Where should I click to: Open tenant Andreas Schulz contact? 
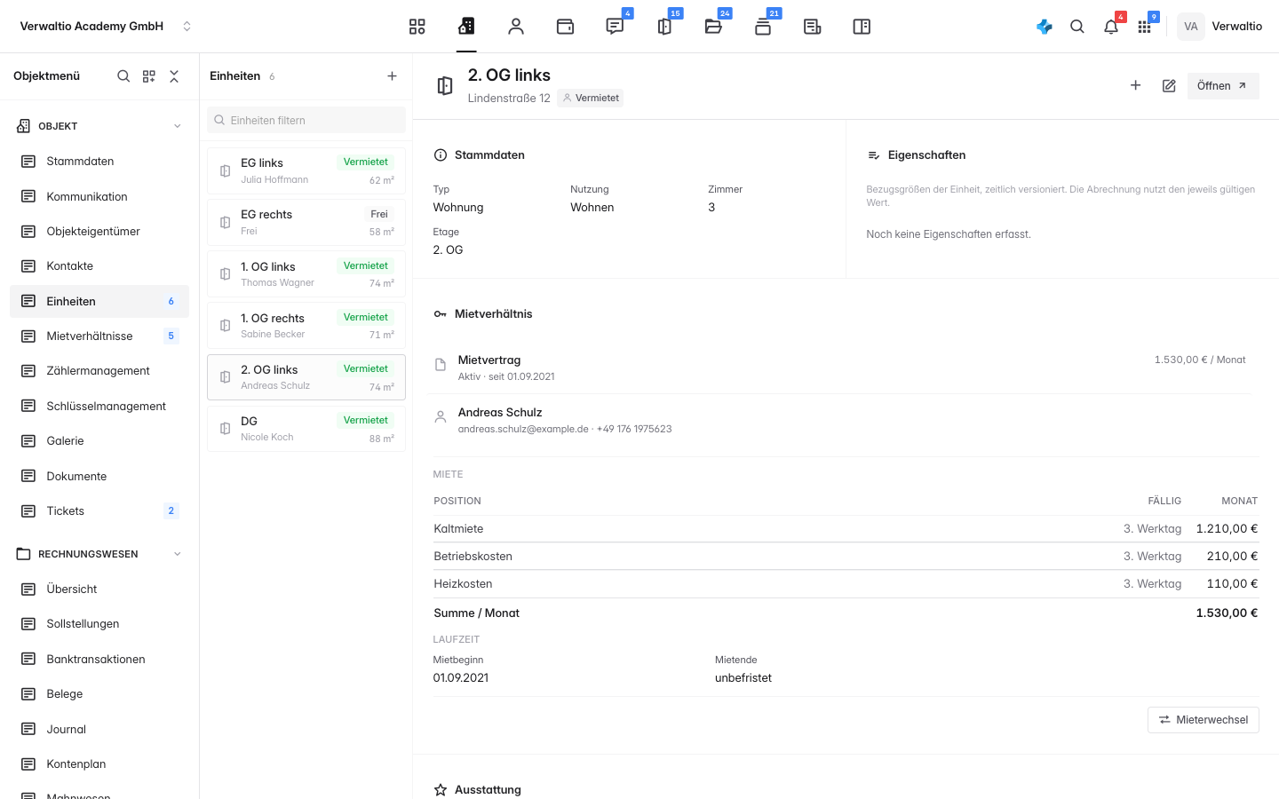pyautogui.click(x=839, y=420)
